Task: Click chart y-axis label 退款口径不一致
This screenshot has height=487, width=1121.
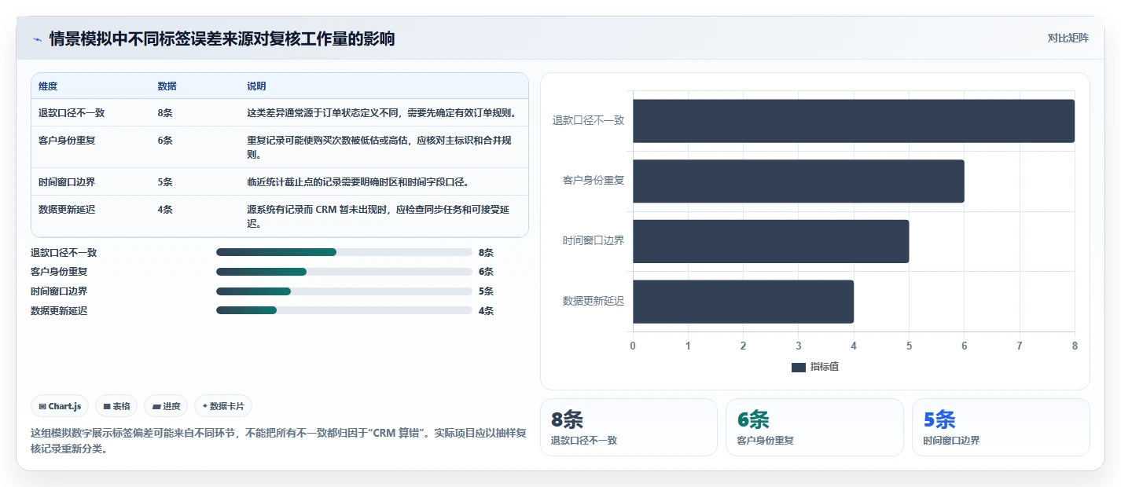Action: pyautogui.click(x=588, y=121)
